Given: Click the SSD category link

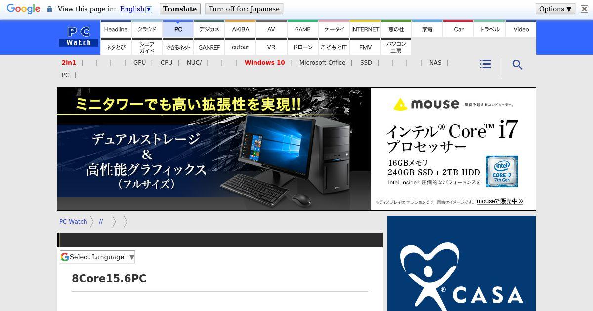Looking at the screenshot, I should point(366,62).
